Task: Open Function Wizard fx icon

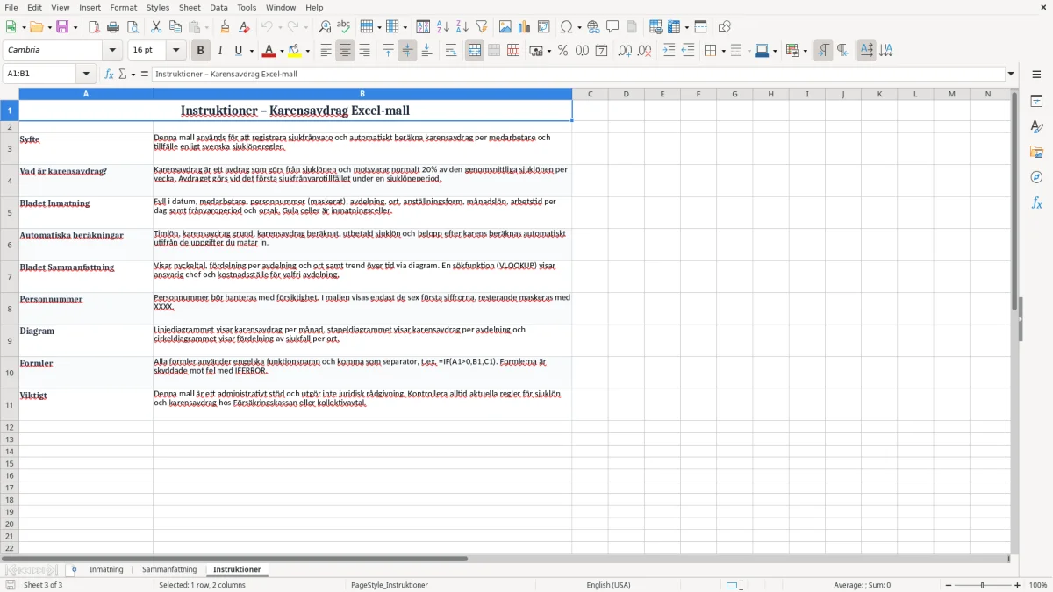Action: point(110,74)
